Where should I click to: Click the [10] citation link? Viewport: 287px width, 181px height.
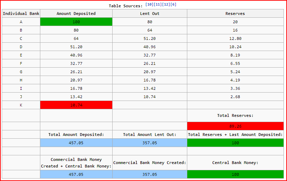click(149, 4)
